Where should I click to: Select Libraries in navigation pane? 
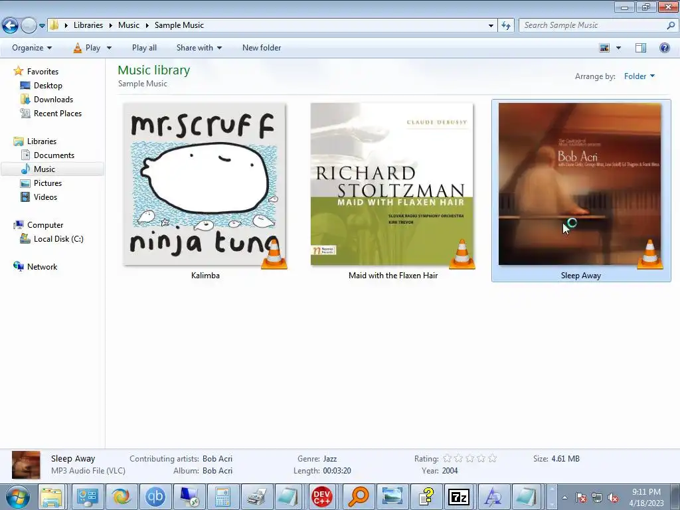coord(42,141)
